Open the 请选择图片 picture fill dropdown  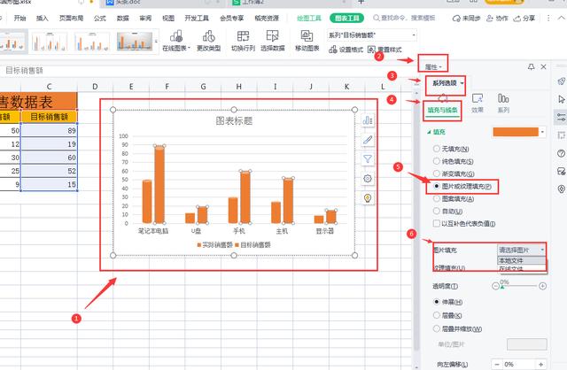(x=522, y=250)
